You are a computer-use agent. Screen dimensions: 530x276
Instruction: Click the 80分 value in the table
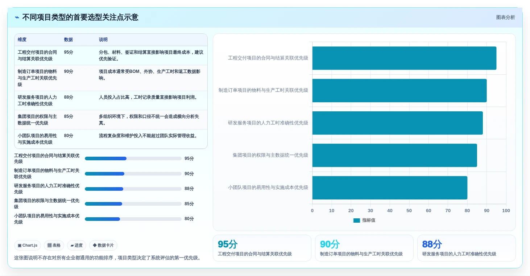tap(69, 136)
